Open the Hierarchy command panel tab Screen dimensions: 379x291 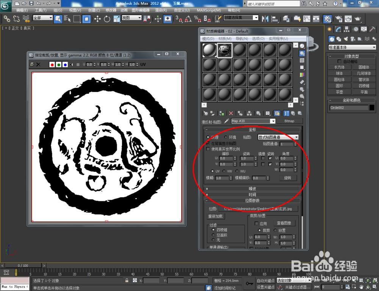347,30
